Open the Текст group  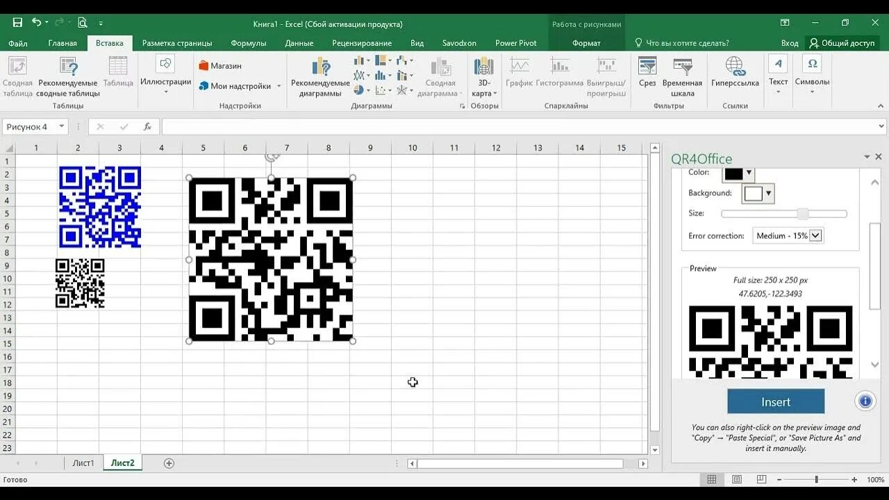click(x=778, y=75)
